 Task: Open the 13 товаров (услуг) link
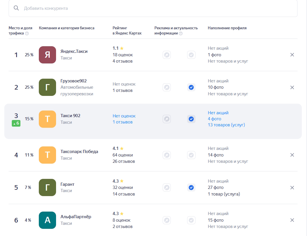pos(226,125)
